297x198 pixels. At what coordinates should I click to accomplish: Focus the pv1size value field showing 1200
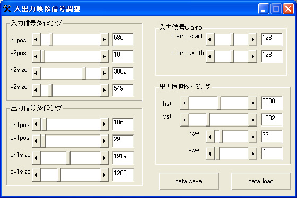point(123,175)
